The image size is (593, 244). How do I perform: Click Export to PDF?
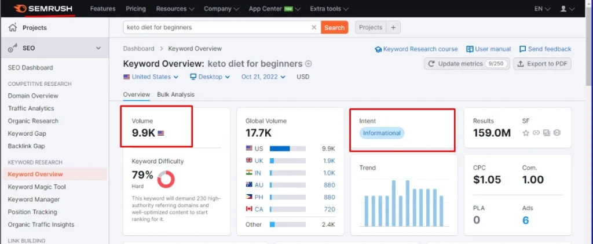coord(542,64)
